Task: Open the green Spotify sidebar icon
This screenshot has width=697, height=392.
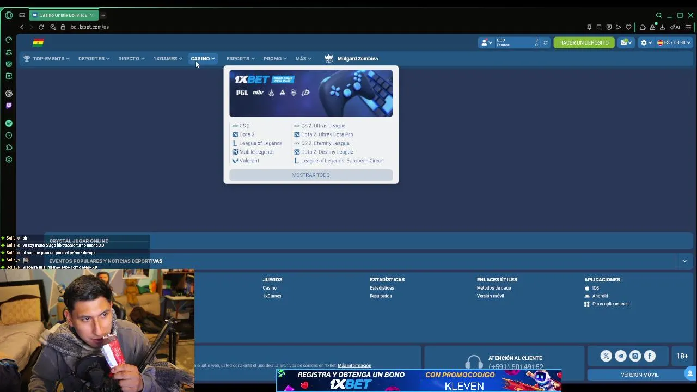Action: click(9, 124)
